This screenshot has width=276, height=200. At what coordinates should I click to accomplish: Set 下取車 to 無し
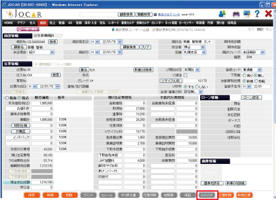256,75
